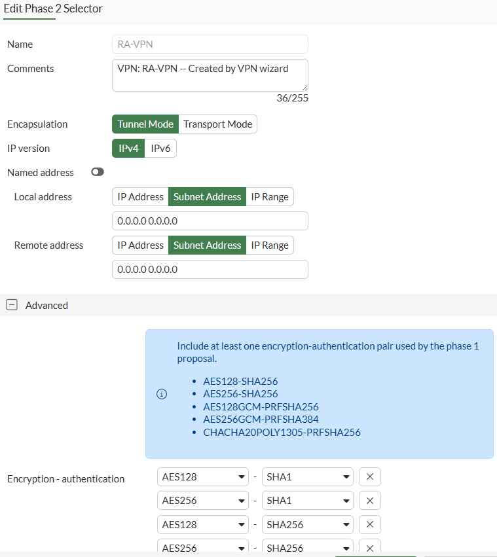Switch Encapsulation to Transport Mode

[x=217, y=124]
